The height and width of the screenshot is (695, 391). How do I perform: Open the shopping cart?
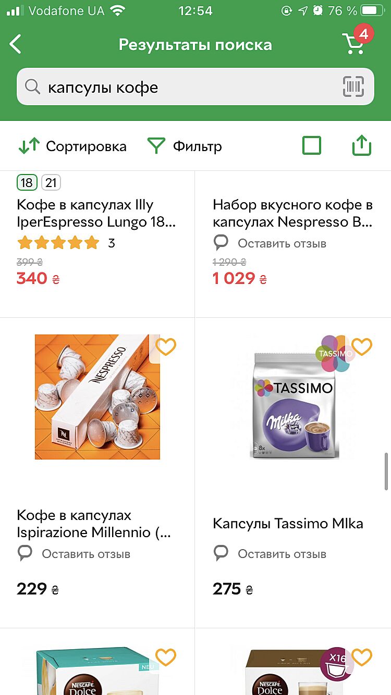[x=353, y=44]
